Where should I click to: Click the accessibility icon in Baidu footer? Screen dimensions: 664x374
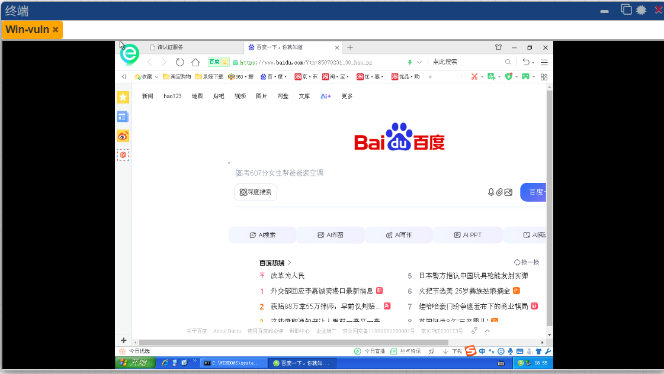474,331
